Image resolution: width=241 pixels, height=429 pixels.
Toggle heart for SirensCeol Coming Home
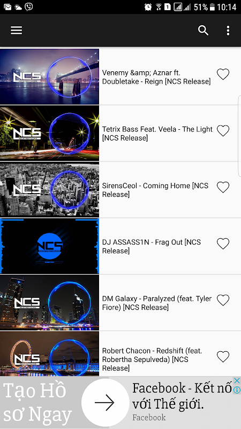[223, 187]
